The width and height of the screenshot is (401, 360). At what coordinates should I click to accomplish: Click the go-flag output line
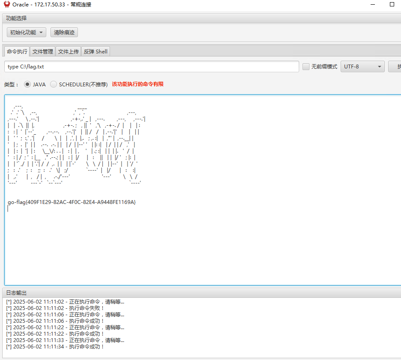pyautogui.click(x=72, y=202)
